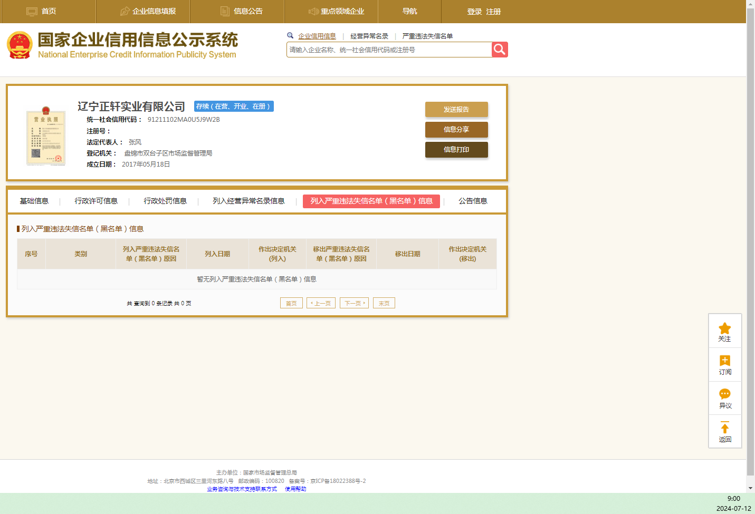The width and height of the screenshot is (755, 514).
Task: Click the 共查询到0条记录 result count text
Action: [x=159, y=304]
